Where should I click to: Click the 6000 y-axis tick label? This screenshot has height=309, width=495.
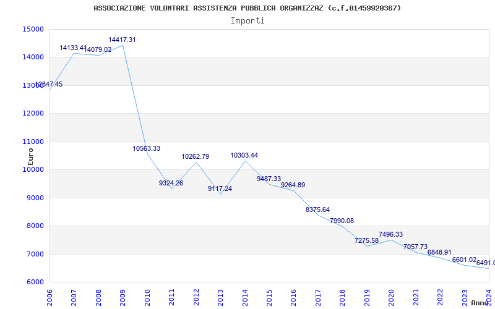[35, 282]
